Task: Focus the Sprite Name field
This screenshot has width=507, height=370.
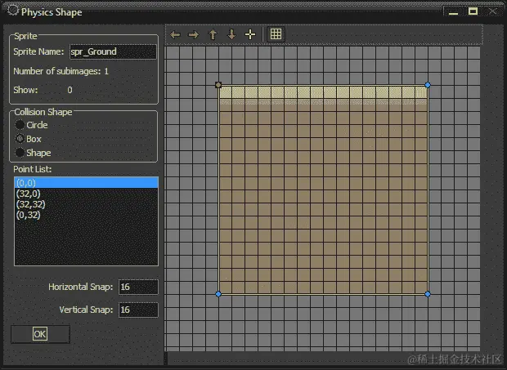Action: point(113,51)
